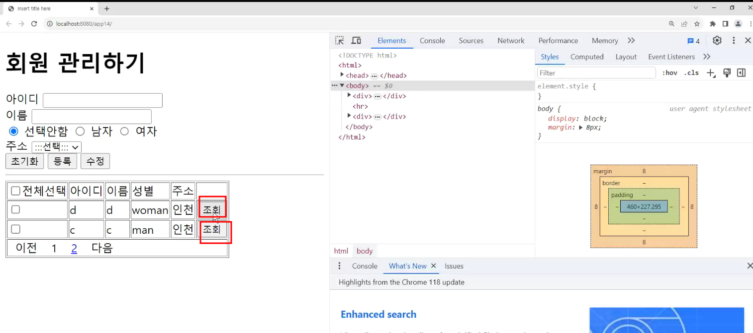Screen dimensions: 753x333
Task: Click the 수정 edit button
Action: (95, 161)
